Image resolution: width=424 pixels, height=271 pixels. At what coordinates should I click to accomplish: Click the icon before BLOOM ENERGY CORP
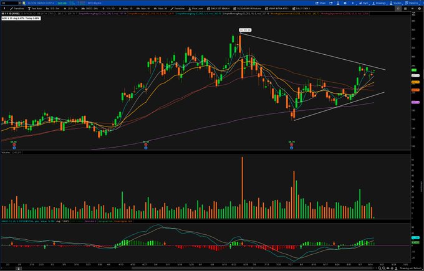[x=24, y=3]
